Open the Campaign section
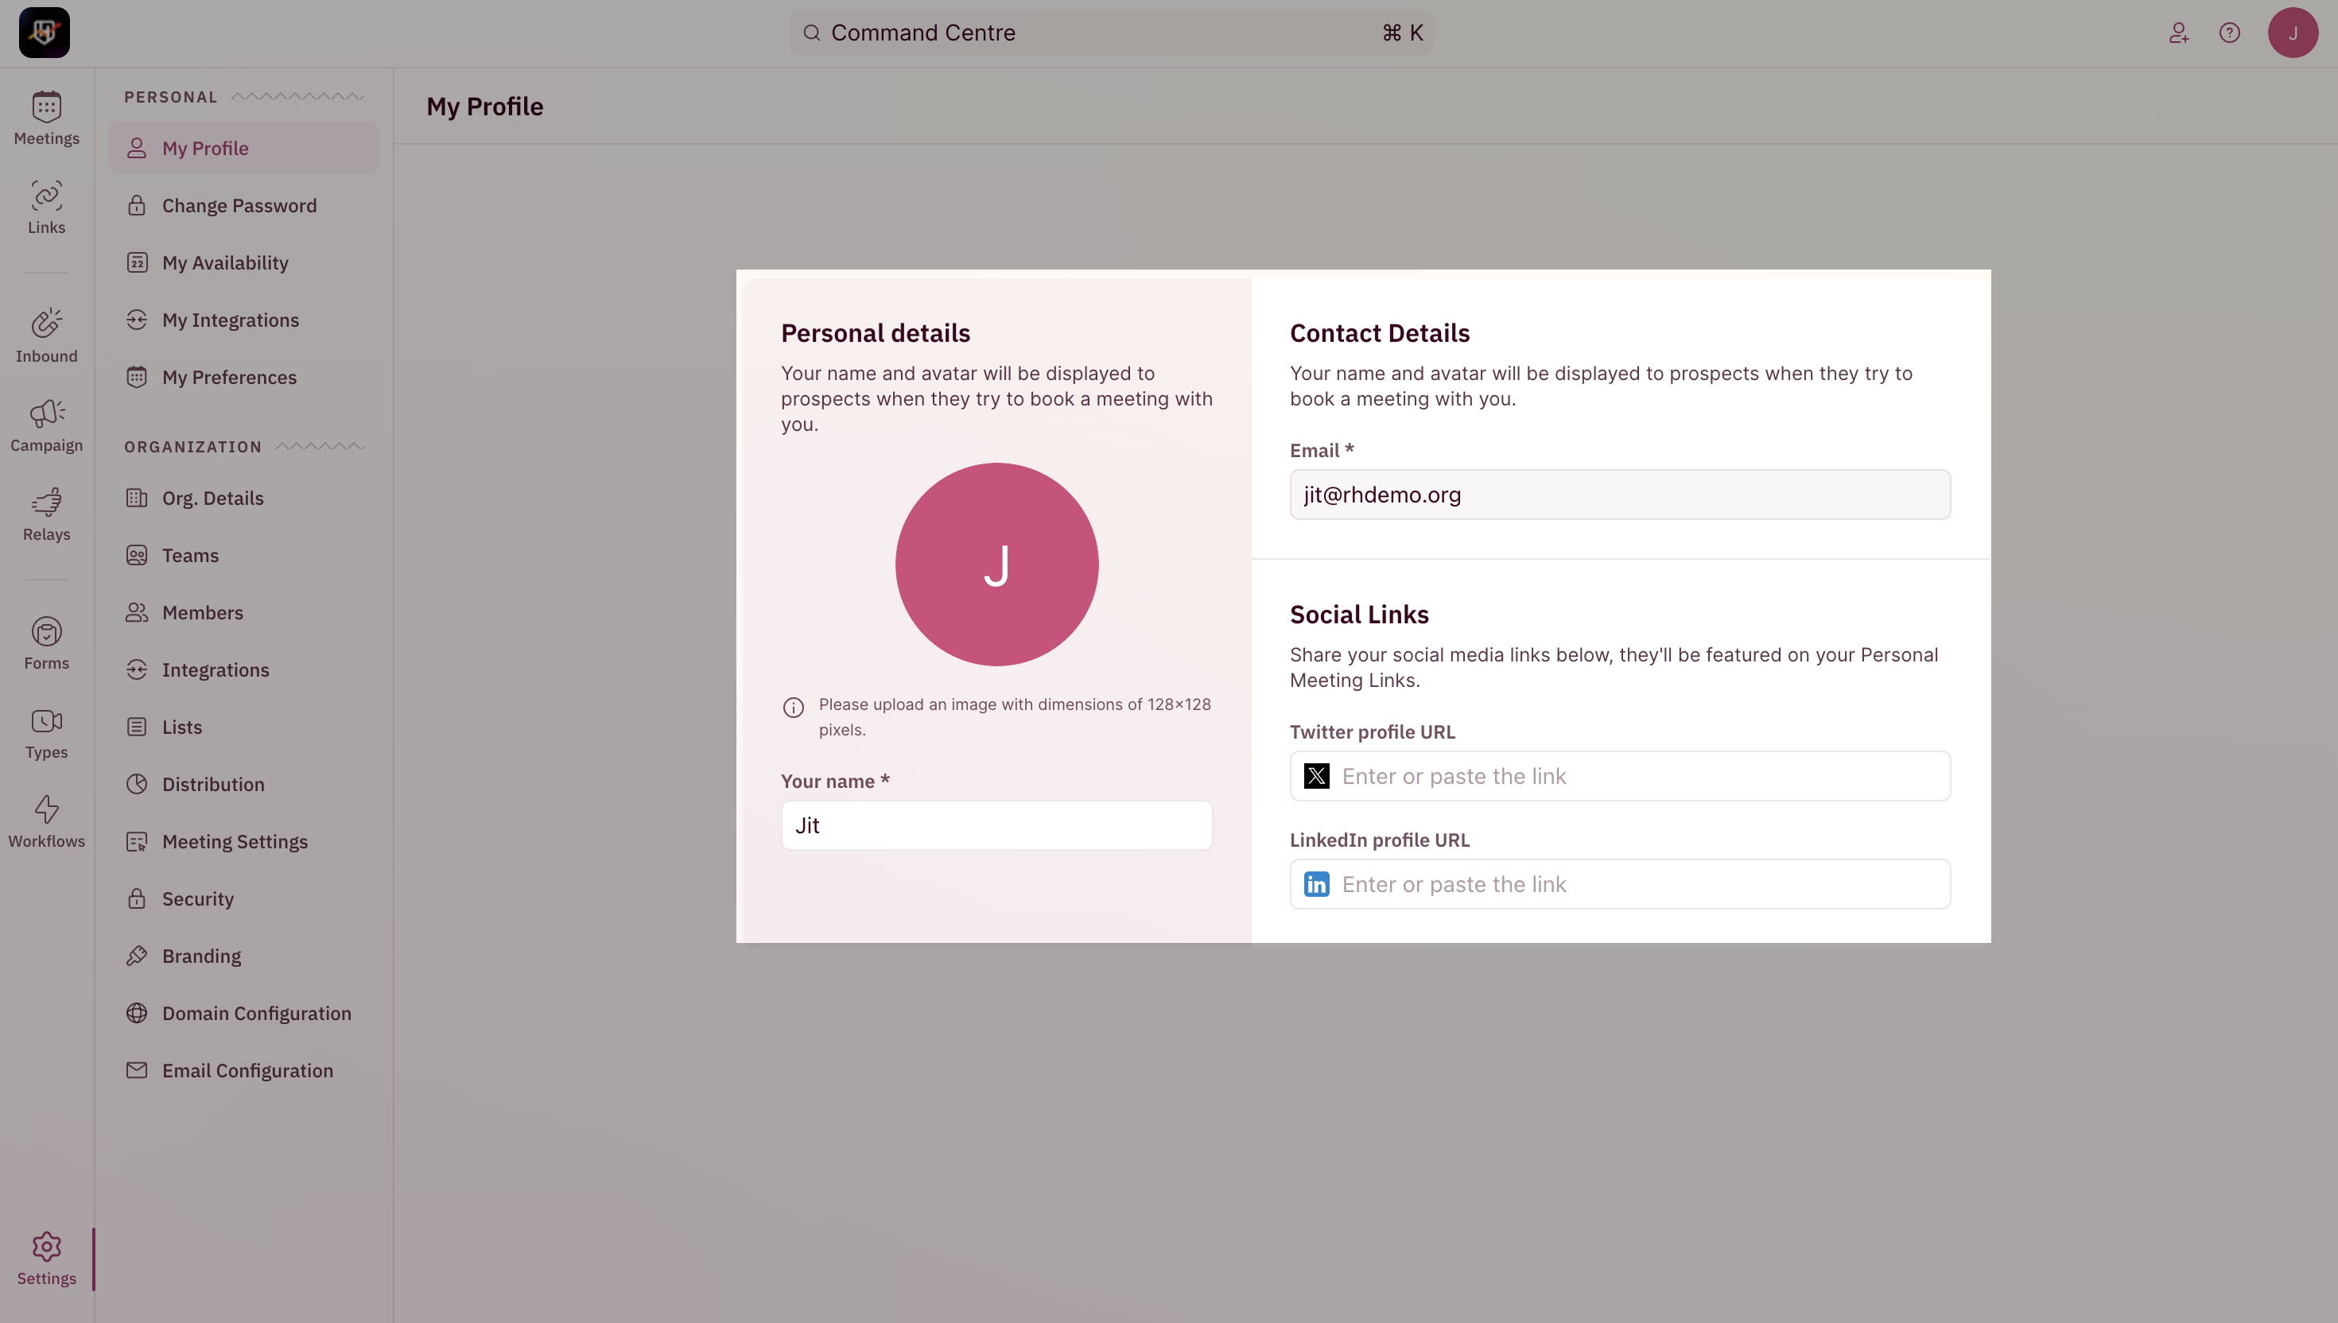Screen dimensions: 2338x1323 (x=46, y=425)
